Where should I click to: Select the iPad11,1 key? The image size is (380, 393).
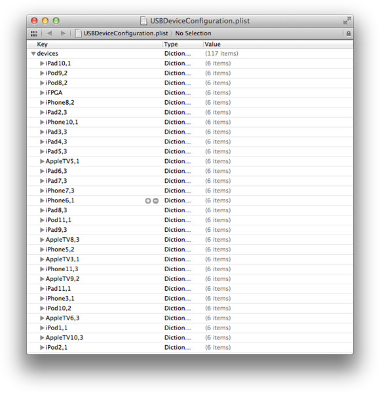point(58,289)
